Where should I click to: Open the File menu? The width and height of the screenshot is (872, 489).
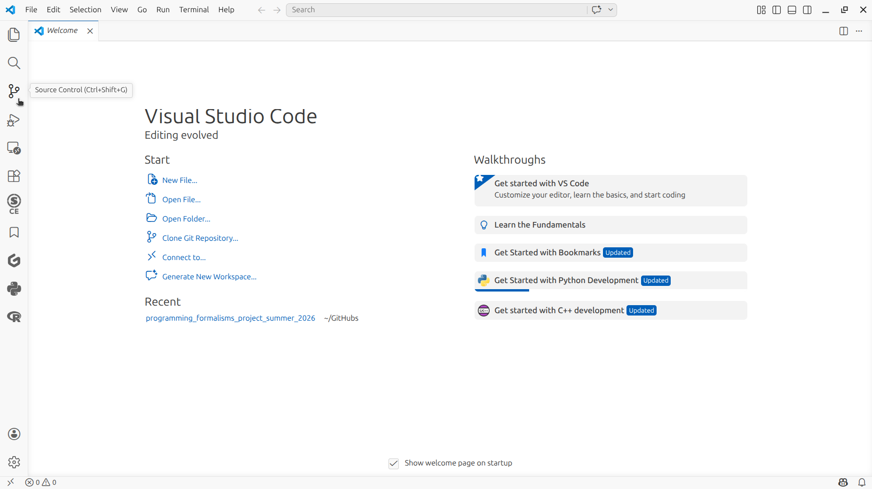point(31,10)
